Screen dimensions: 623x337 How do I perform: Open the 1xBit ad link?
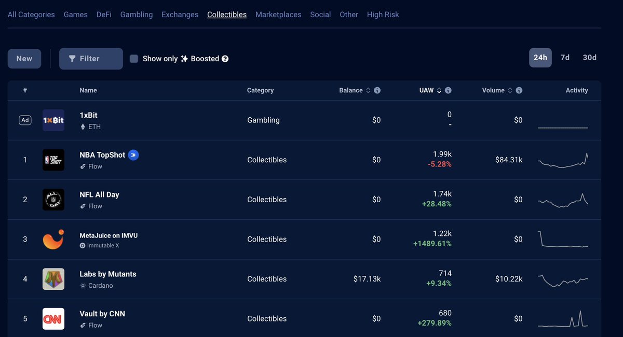88,115
